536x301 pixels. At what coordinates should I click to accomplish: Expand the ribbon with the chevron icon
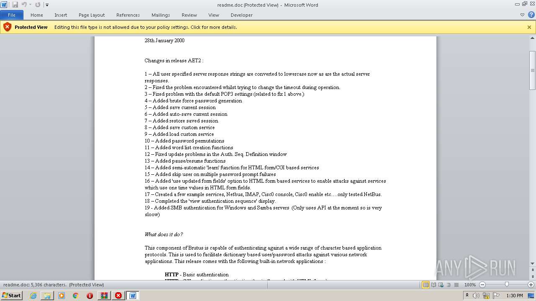(x=522, y=15)
